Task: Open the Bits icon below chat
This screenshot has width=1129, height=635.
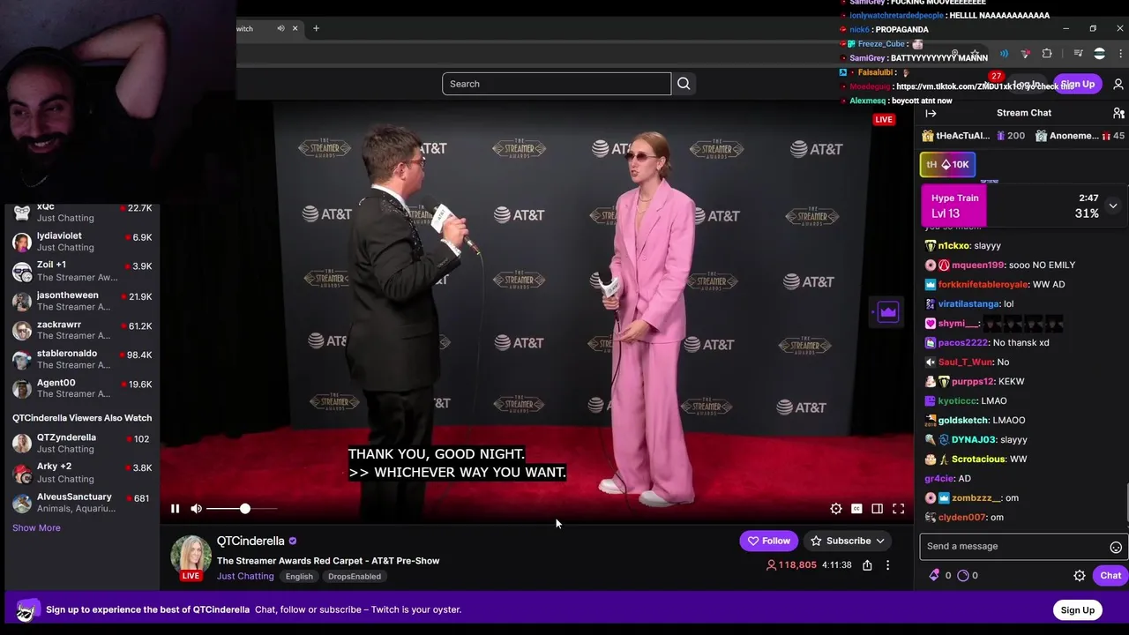Action: pyautogui.click(x=934, y=575)
